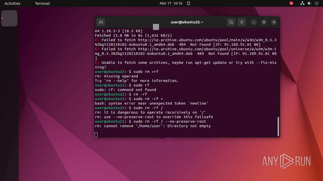Click 'rm: missing operand' line
This screenshot has width=323, height=181.
[x=116, y=76]
